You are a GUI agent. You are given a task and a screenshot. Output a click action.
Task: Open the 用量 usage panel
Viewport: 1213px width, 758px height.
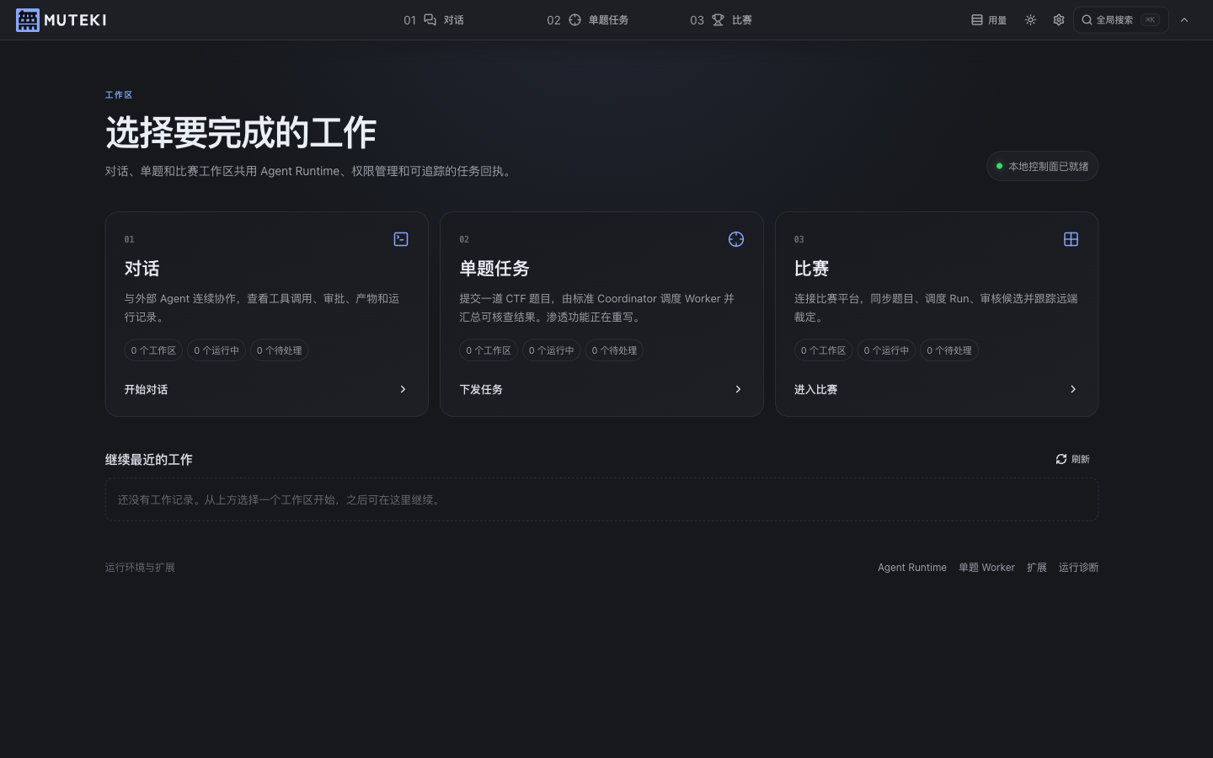pos(989,20)
